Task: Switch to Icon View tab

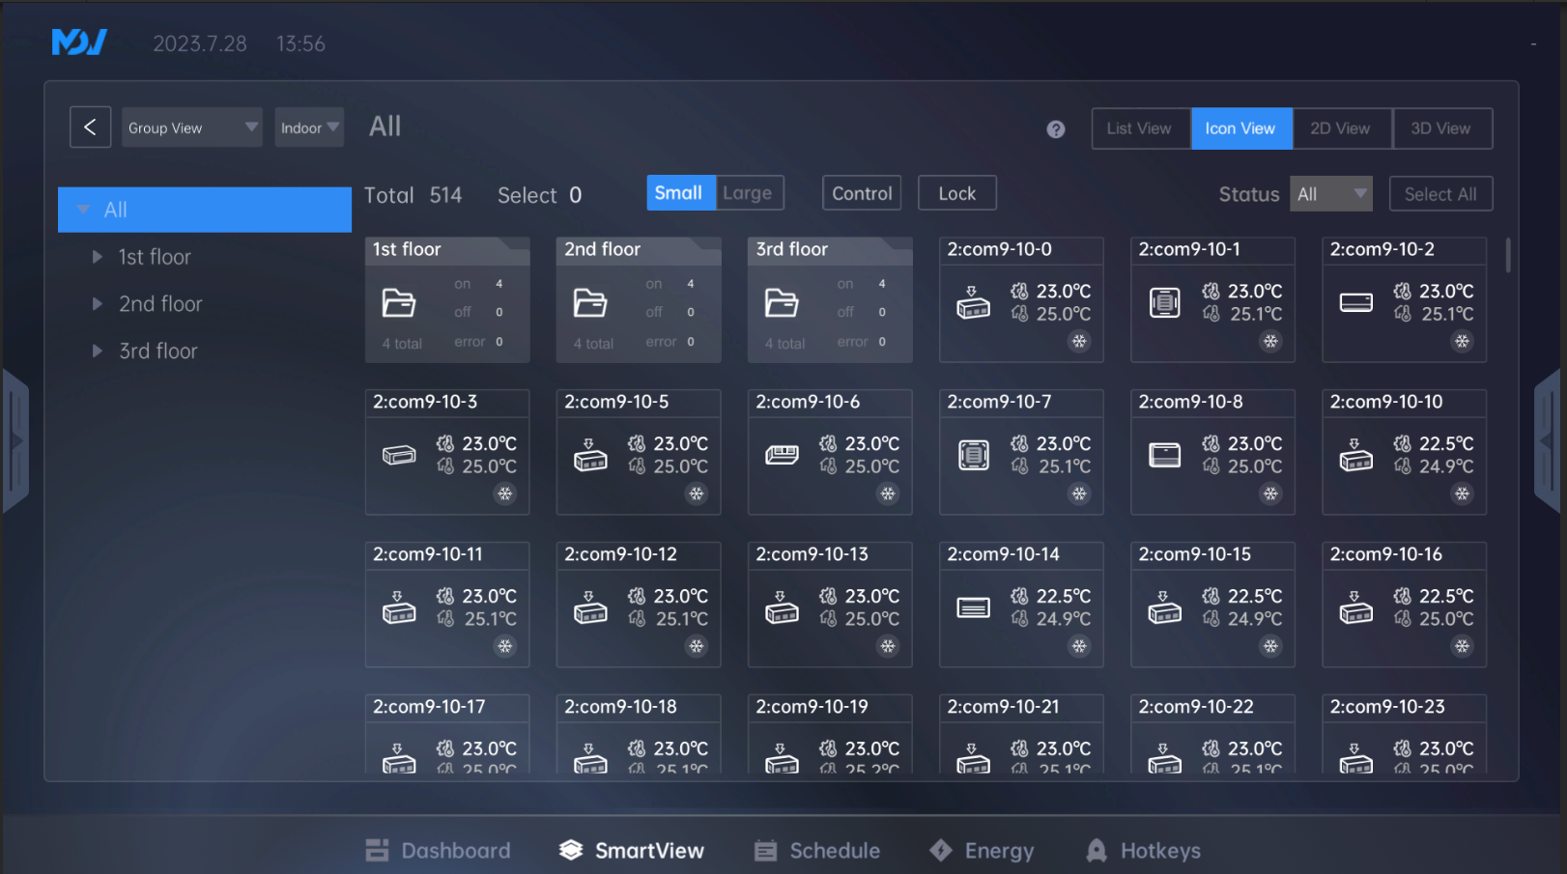Action: click(x=1241, y=128)
